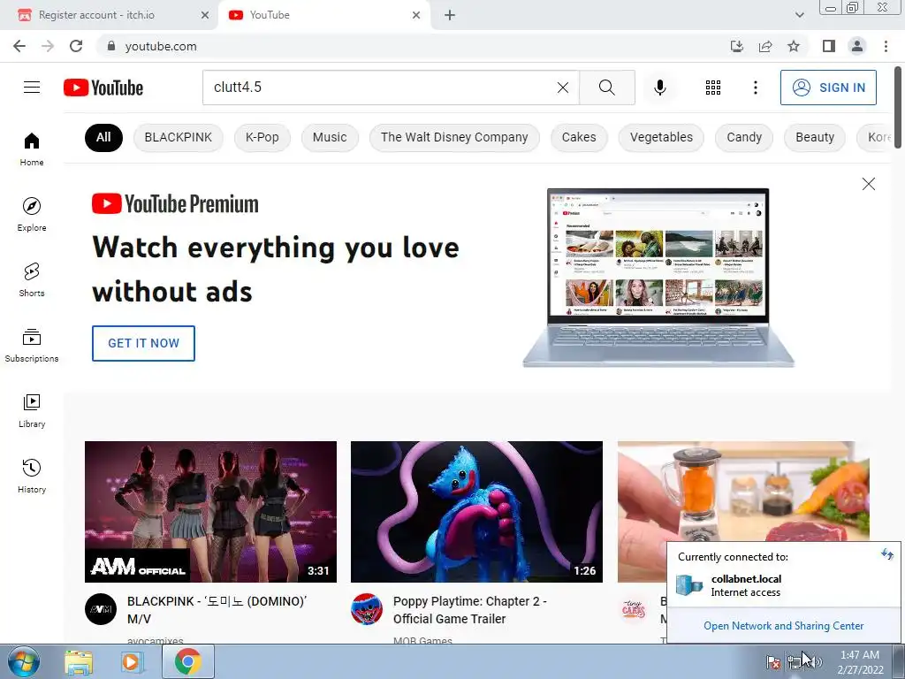
Task: Click the YouTube logo
Action: (x=103, y=88)
